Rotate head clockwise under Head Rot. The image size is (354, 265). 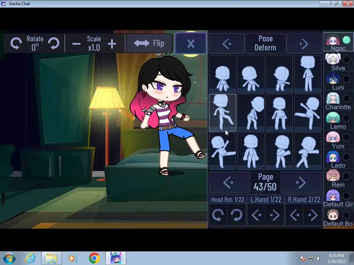point(236,215)
